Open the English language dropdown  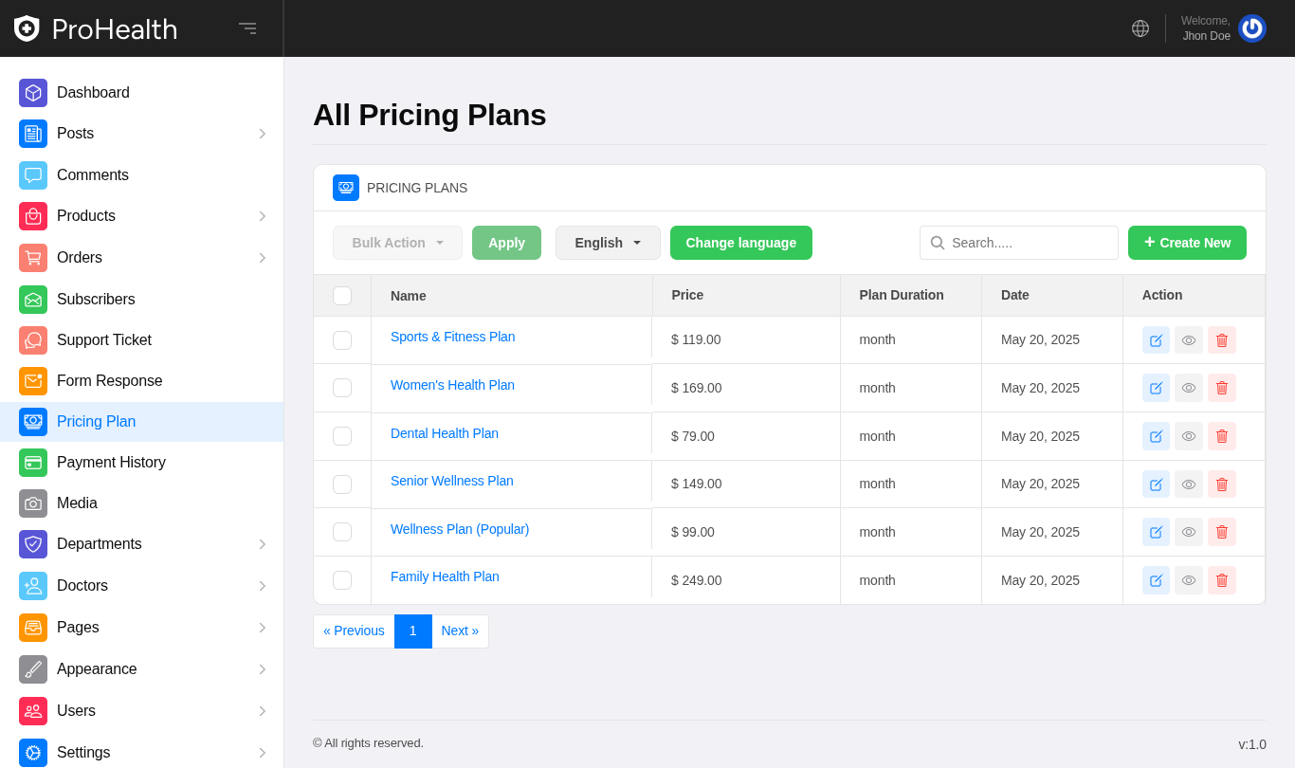(x=608, y=243)
